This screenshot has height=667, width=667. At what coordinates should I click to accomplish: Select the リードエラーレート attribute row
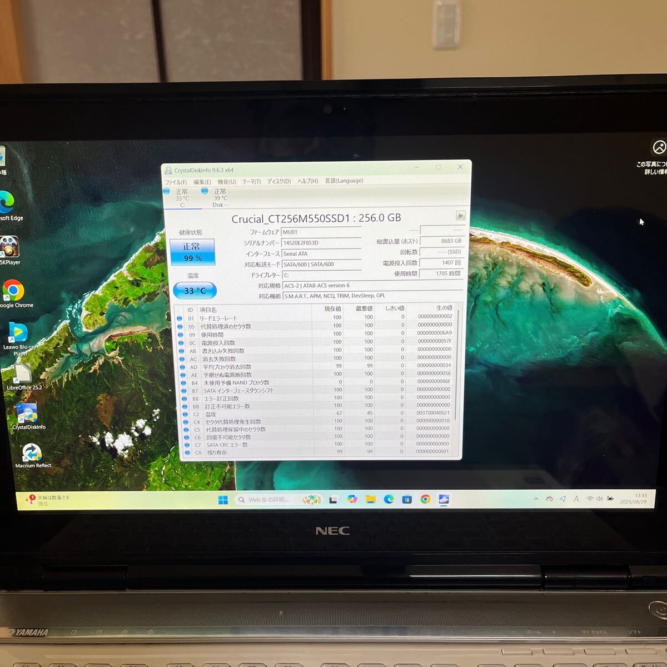(x=315, y=318)
